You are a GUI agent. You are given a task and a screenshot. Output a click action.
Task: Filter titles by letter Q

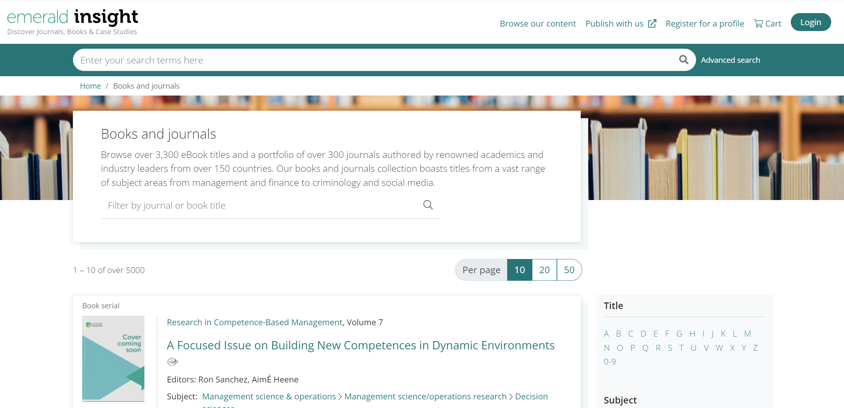[645, 348]
